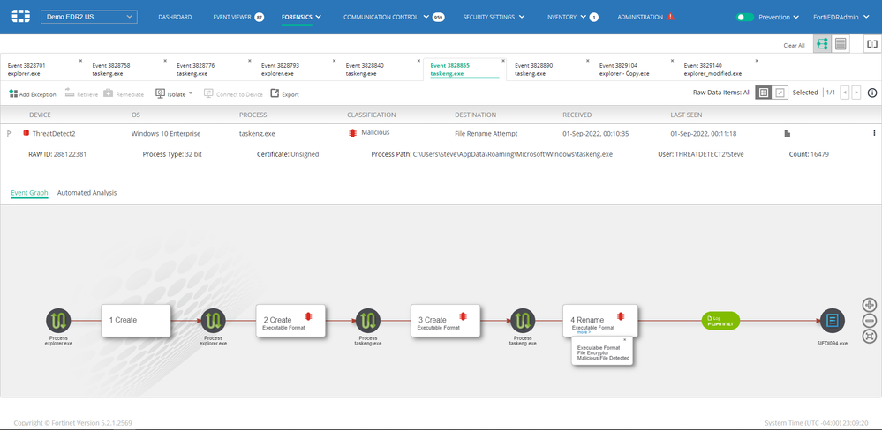Select the $IFDI094.exe file node
Viewport: 882px width, 430px height.
coord(833,321)
